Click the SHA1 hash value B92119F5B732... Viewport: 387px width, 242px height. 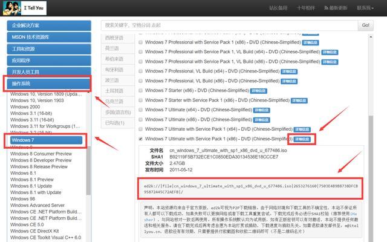tap(224, 157)
